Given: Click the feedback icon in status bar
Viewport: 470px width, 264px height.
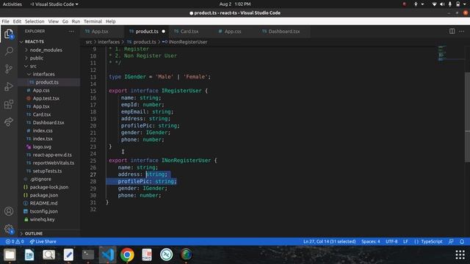Looking at the screenshot, I should (451, 241).
